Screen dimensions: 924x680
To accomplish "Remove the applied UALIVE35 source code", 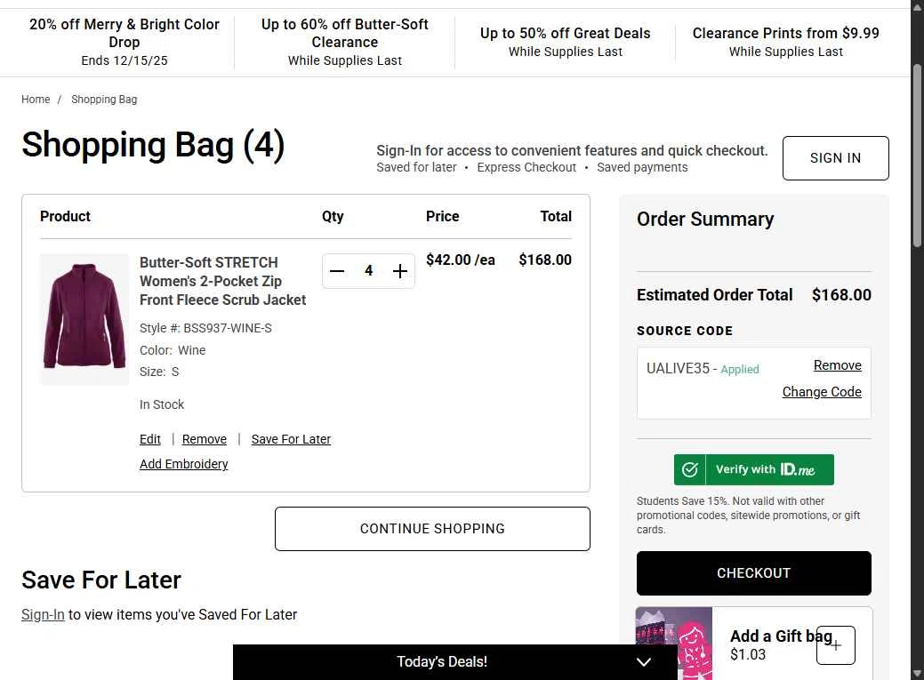I will (837, 365).
